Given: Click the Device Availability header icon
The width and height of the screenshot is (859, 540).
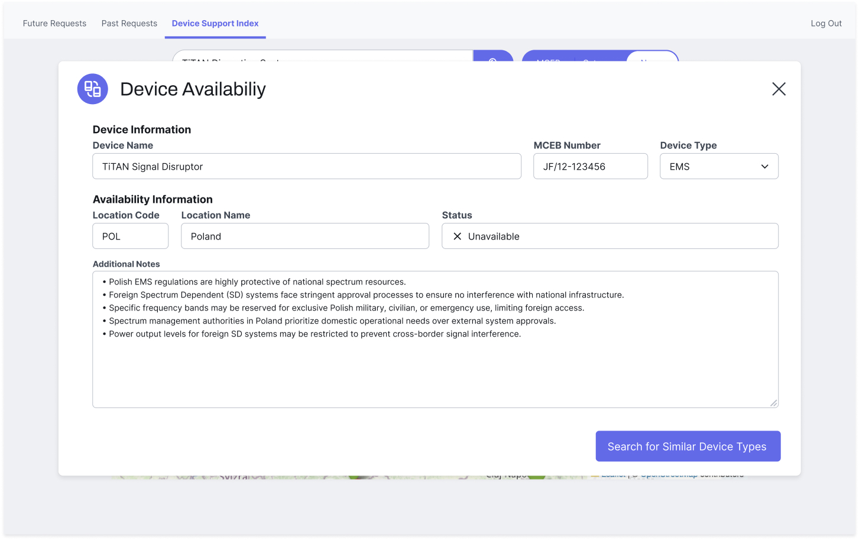Looking at the screenshot, I should tap(93, 89).
